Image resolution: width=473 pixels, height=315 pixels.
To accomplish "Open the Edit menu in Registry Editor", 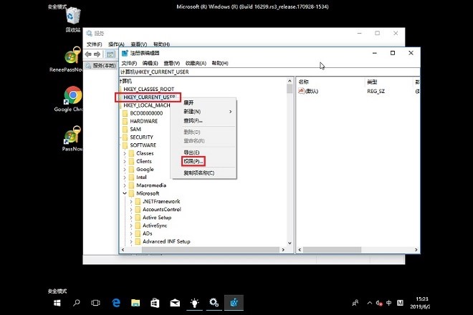I will pyautogui.click(x=150, y=63).
